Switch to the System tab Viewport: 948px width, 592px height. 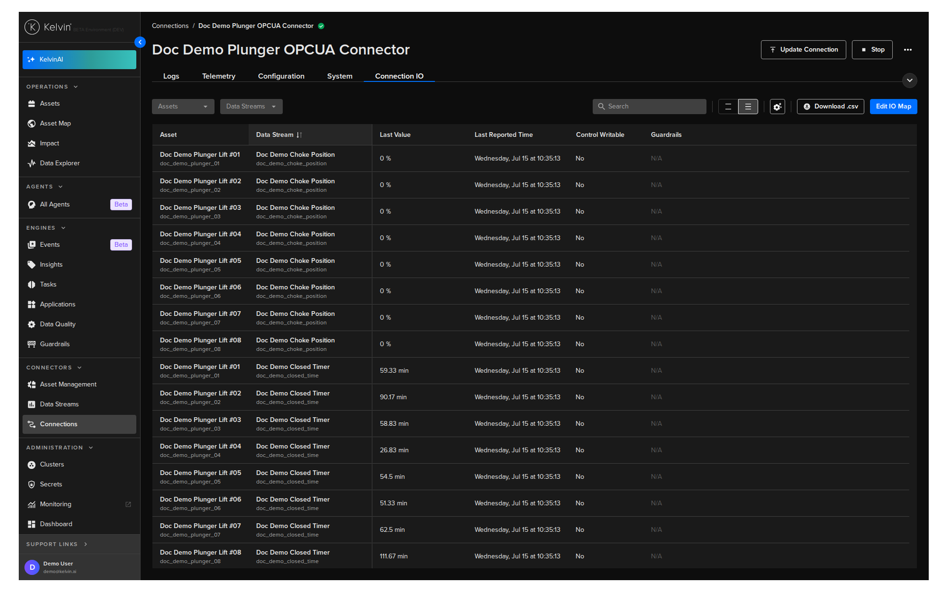tap(340, 76)
